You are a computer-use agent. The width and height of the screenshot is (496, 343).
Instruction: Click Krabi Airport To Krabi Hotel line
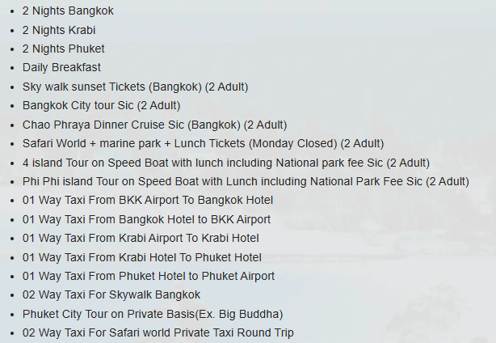click(141, 238)
